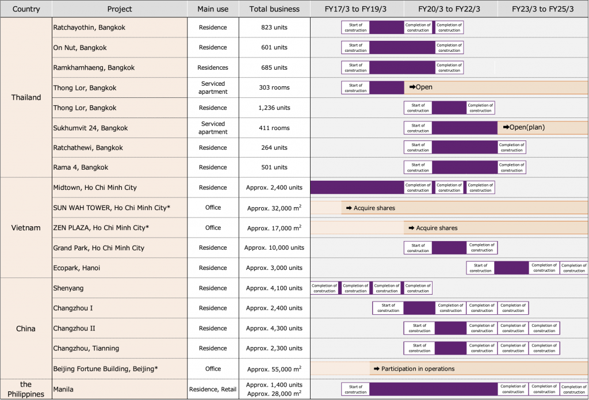
Task: Select the "Approx. 4,100 units" value
Action: pos(274,288)
